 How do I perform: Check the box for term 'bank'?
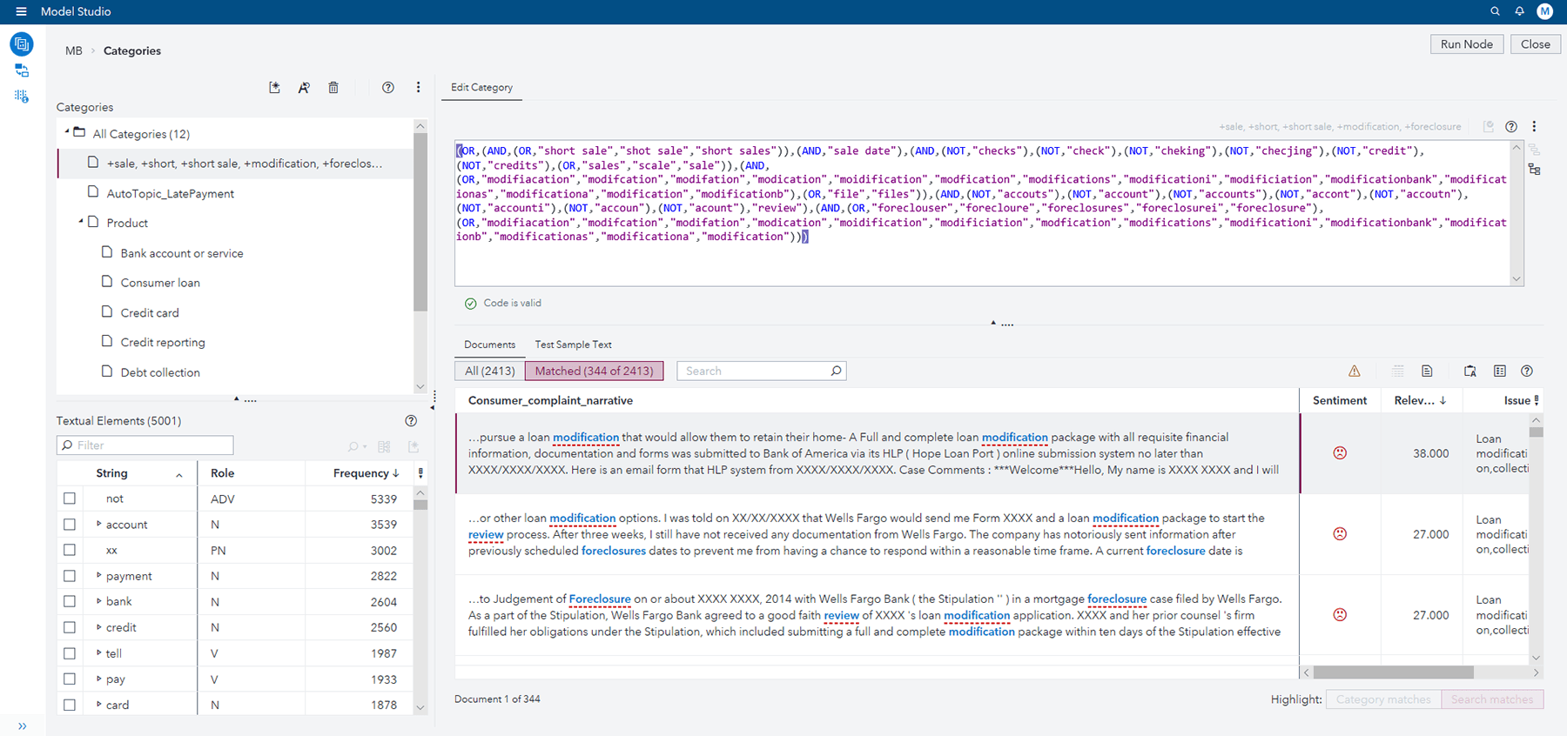(70, 601)
